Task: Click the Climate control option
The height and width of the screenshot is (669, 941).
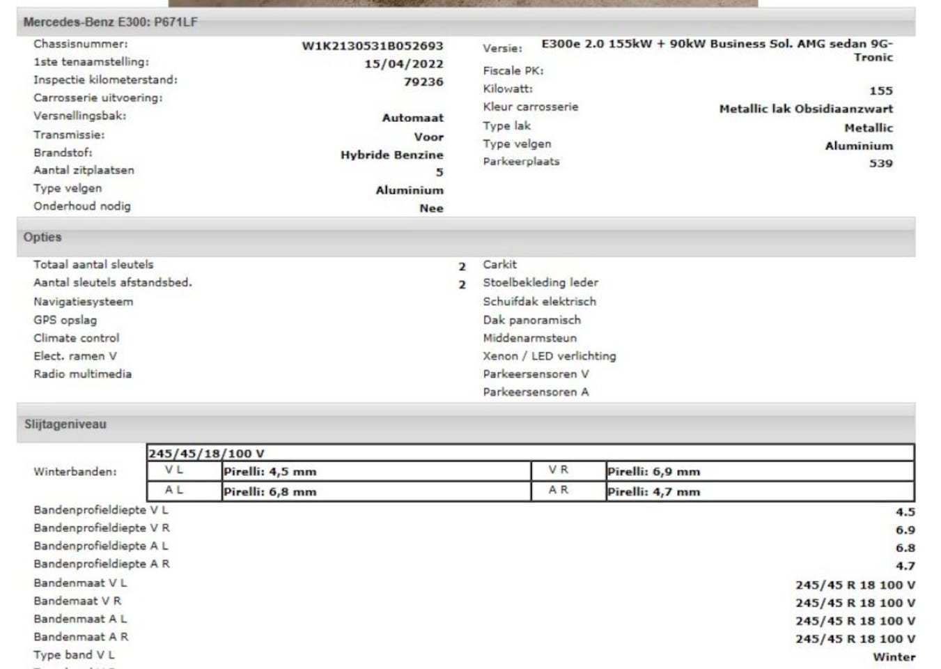Action: pos(76,338)
